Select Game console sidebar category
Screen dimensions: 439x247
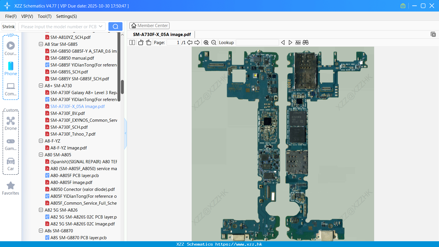(x=11, y=144)
